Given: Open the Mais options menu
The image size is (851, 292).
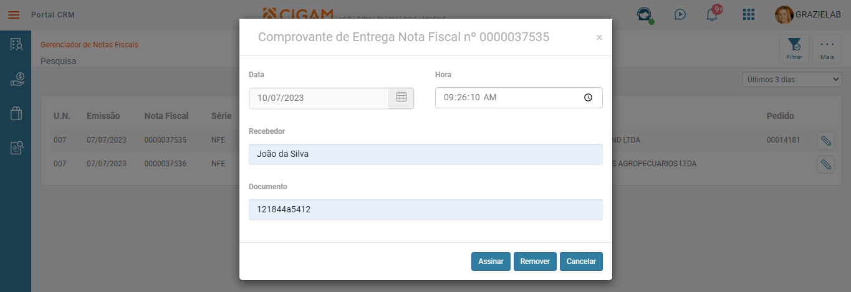Looking at the screenshot, I should pyautogui.click(x=827, y=49).
